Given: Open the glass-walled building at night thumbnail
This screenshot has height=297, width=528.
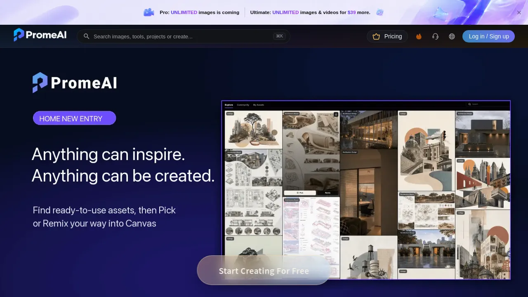Looking at the screenshot, I should (x=369, y=130).
